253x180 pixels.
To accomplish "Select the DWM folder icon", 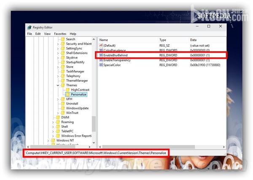I will tap(58, 117).
